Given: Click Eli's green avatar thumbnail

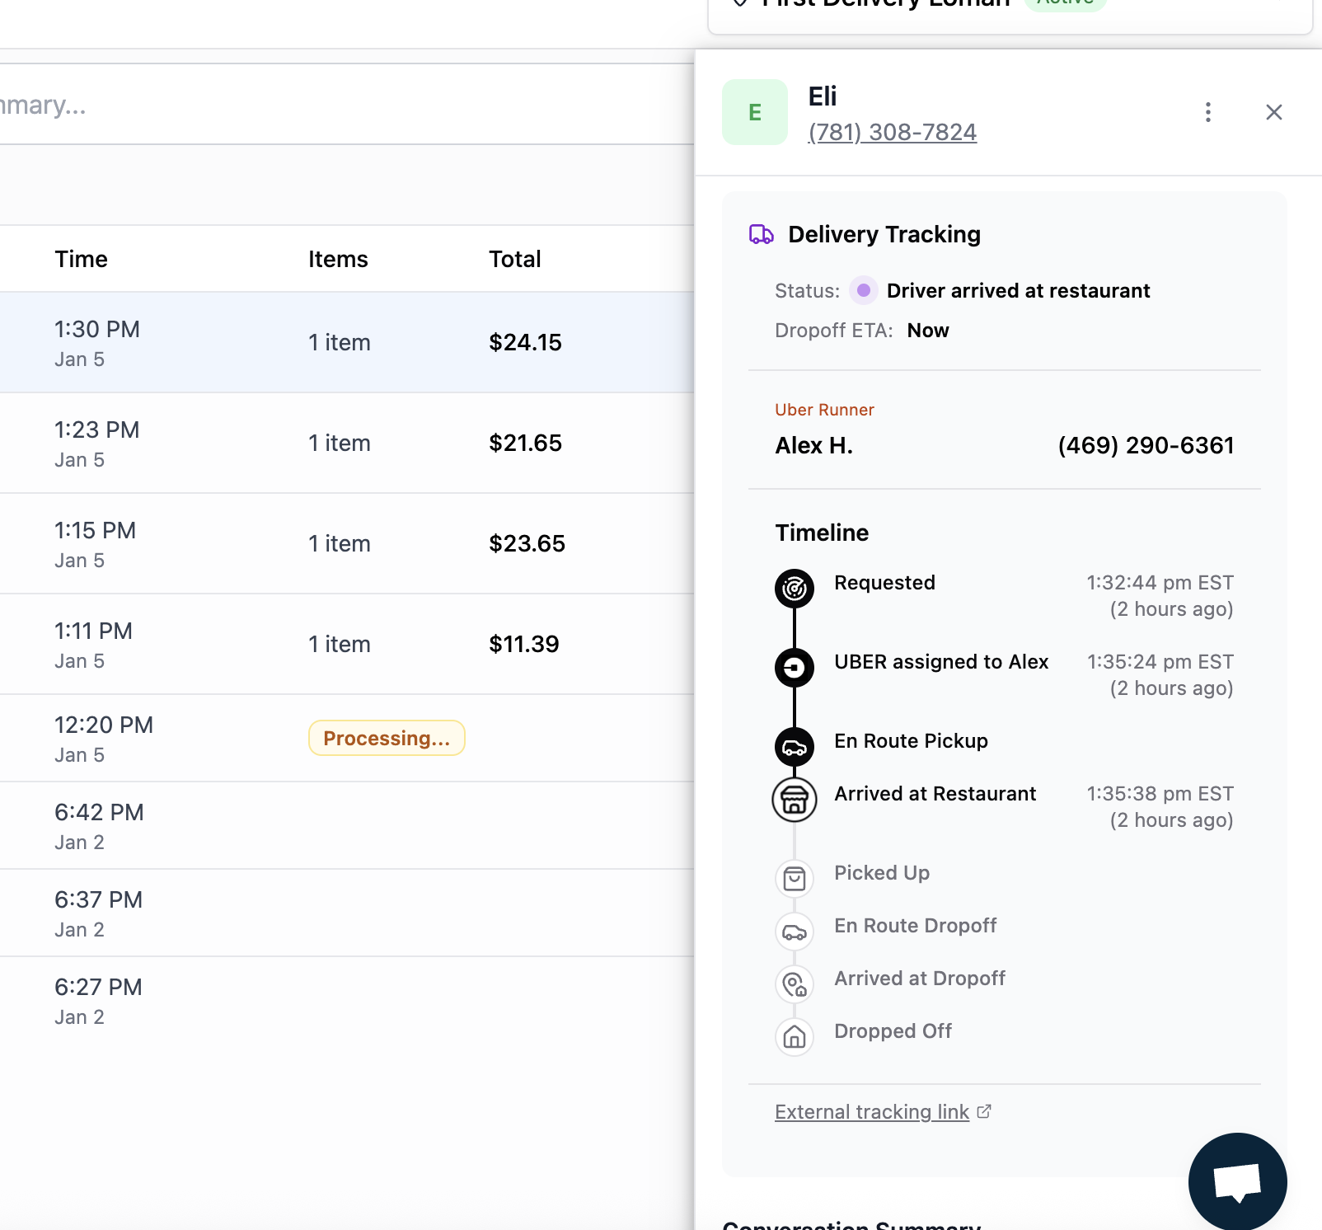Looking at the screenshot, I should click(x=754, y=112).
